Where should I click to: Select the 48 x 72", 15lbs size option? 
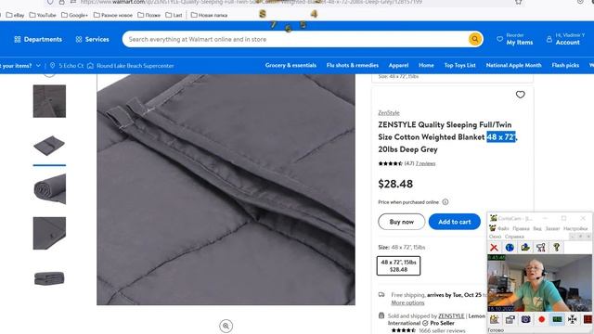tap(398, 266)
